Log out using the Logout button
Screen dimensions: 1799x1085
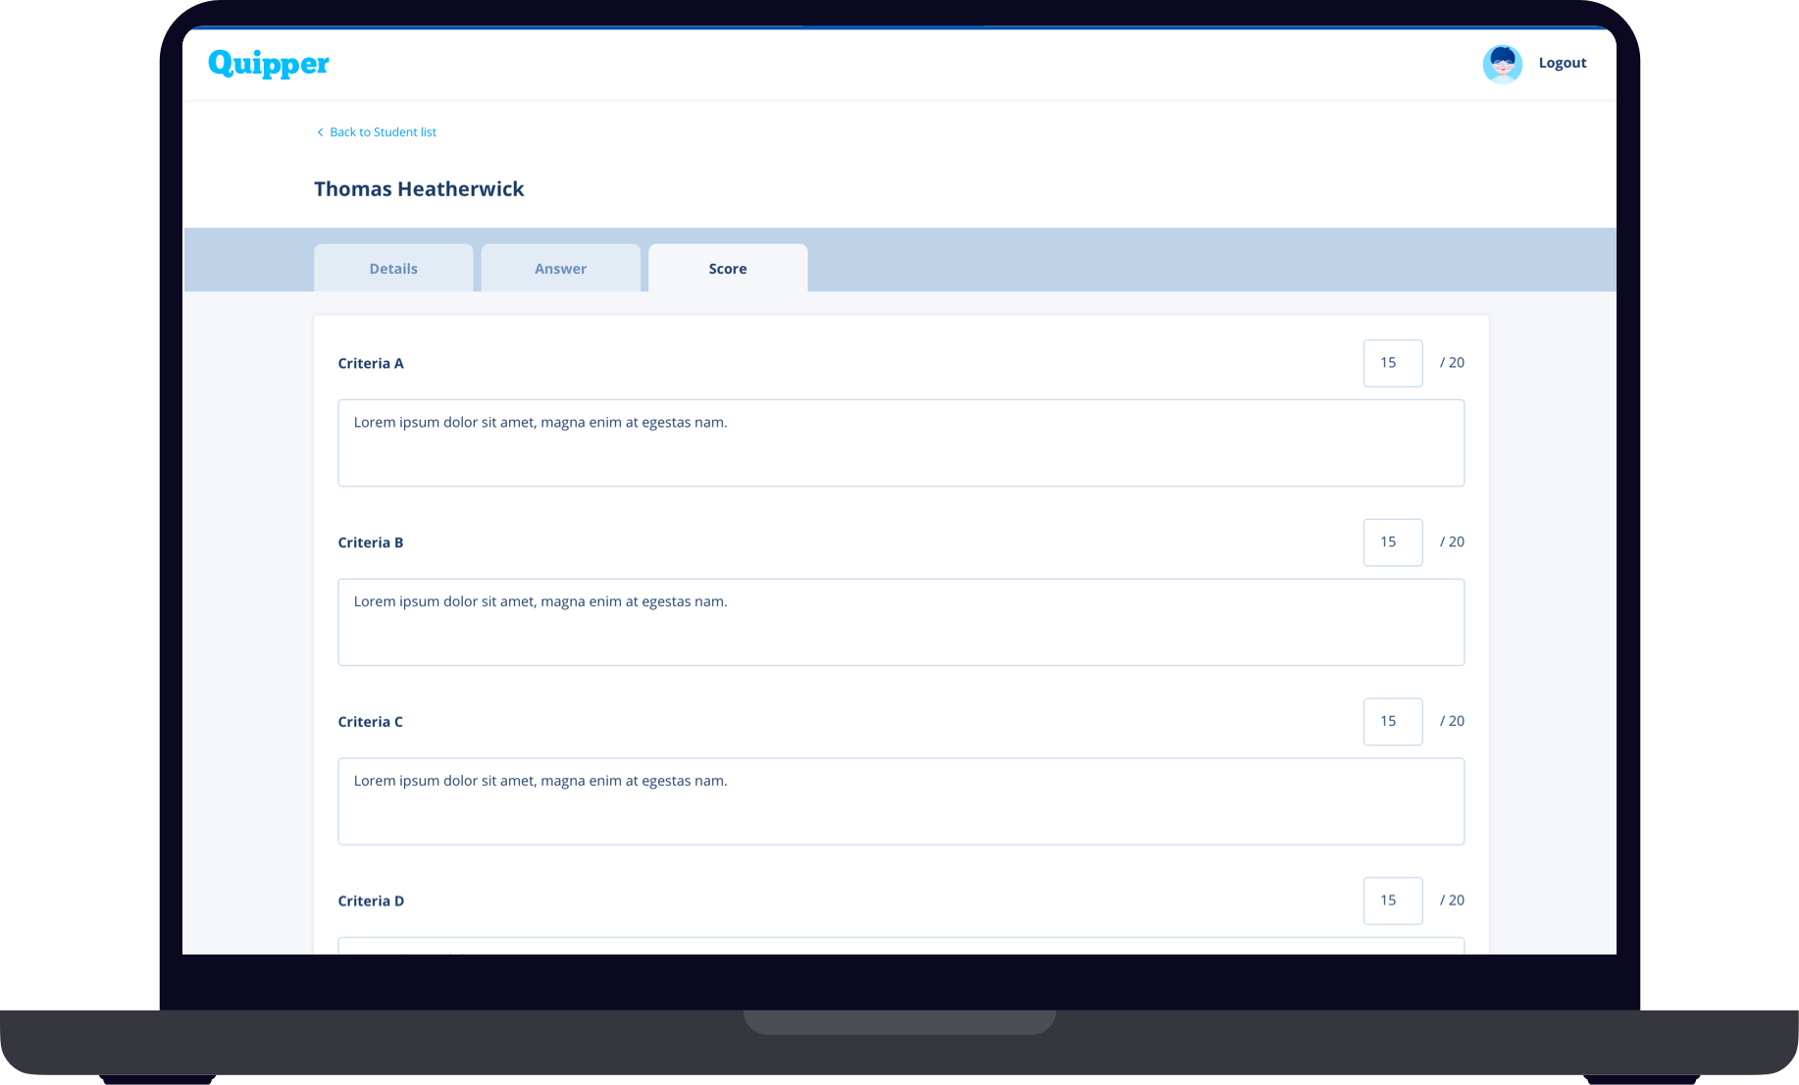click(1562, 63)
